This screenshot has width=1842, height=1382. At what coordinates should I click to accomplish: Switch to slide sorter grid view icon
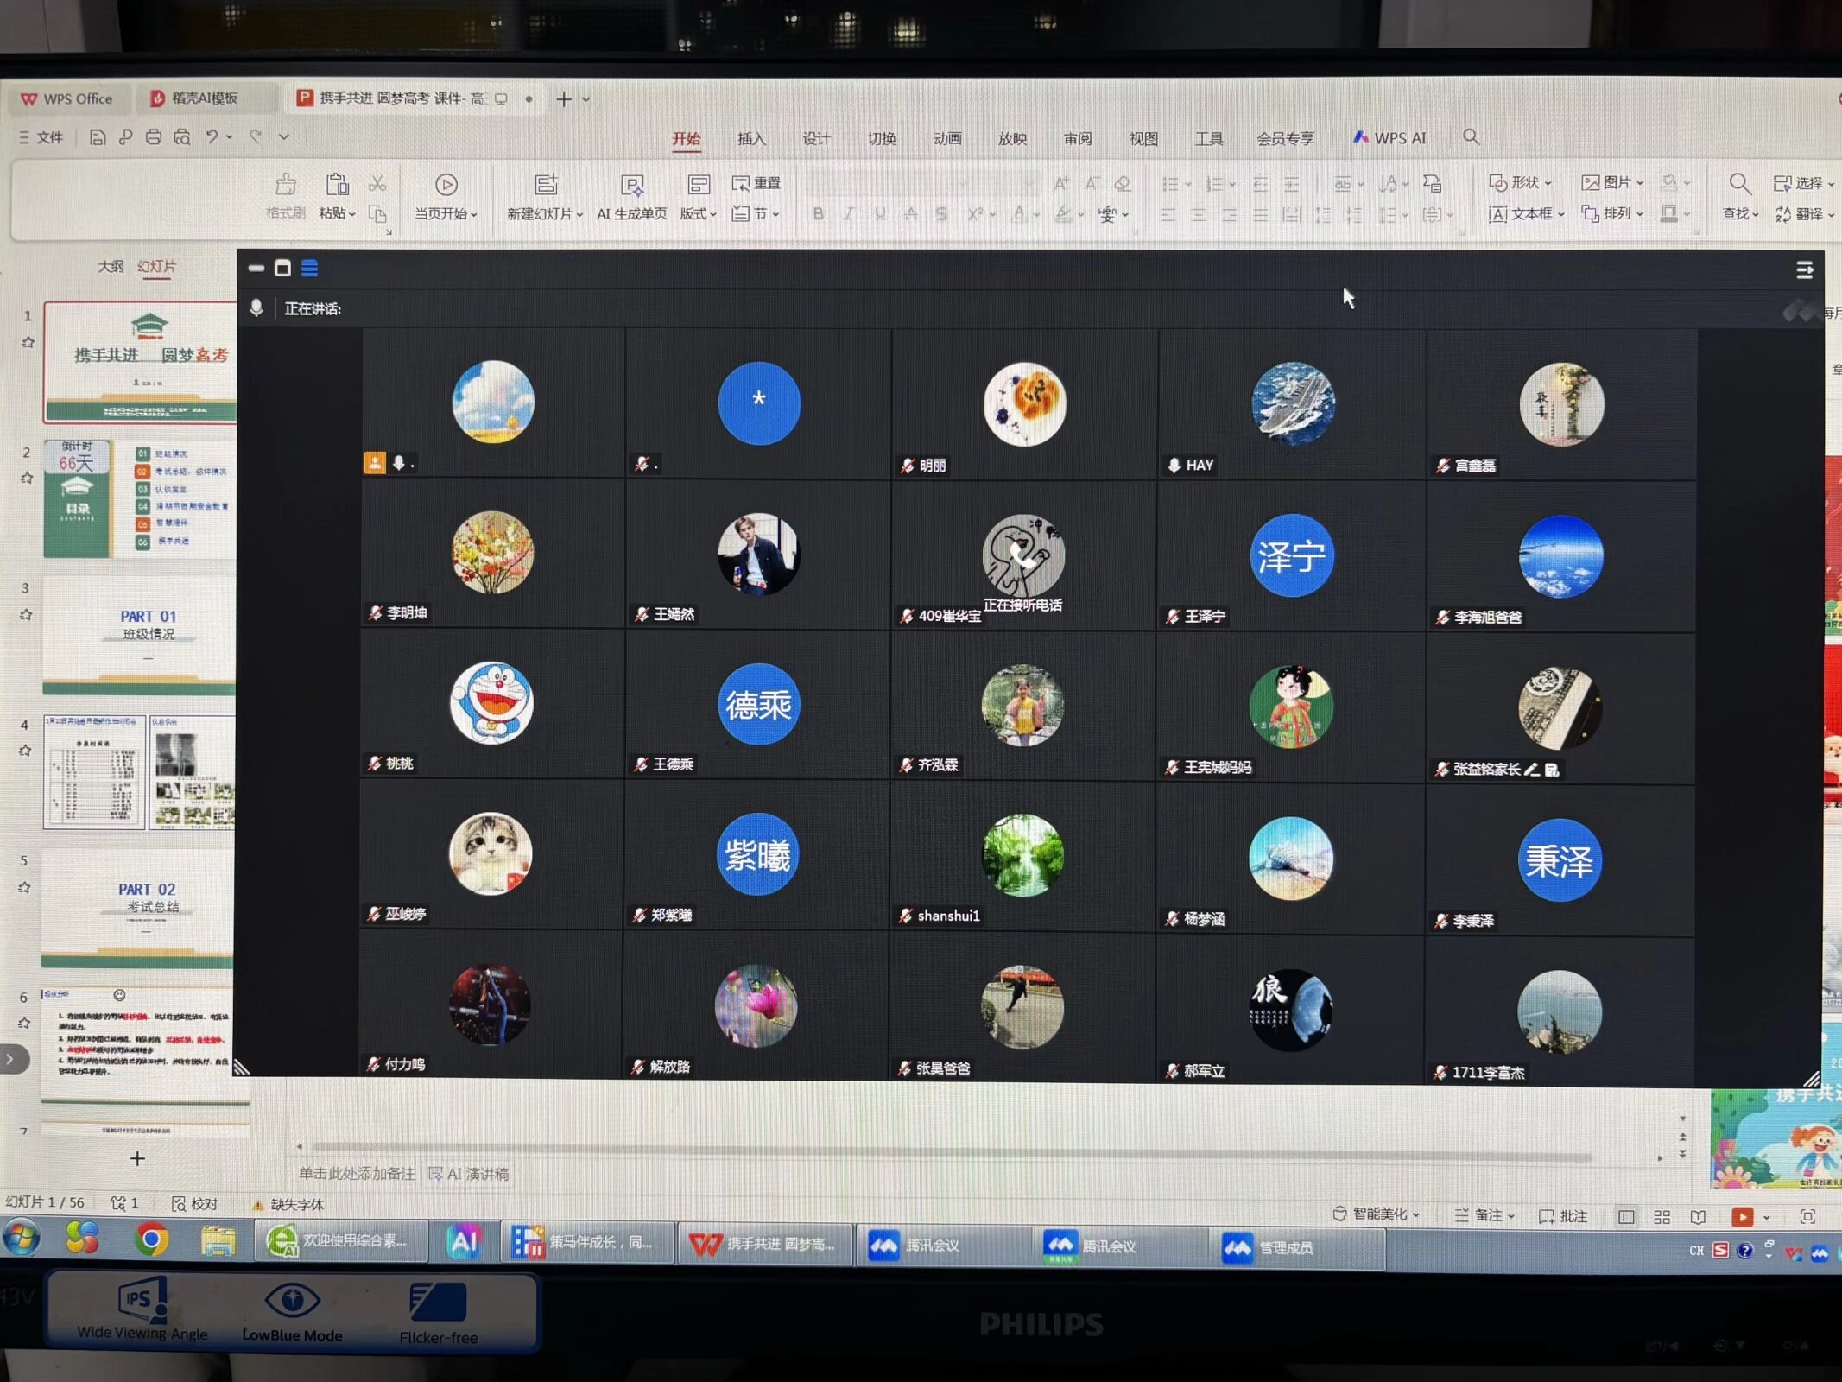pyautogui.click(x=1662, y=1216)
